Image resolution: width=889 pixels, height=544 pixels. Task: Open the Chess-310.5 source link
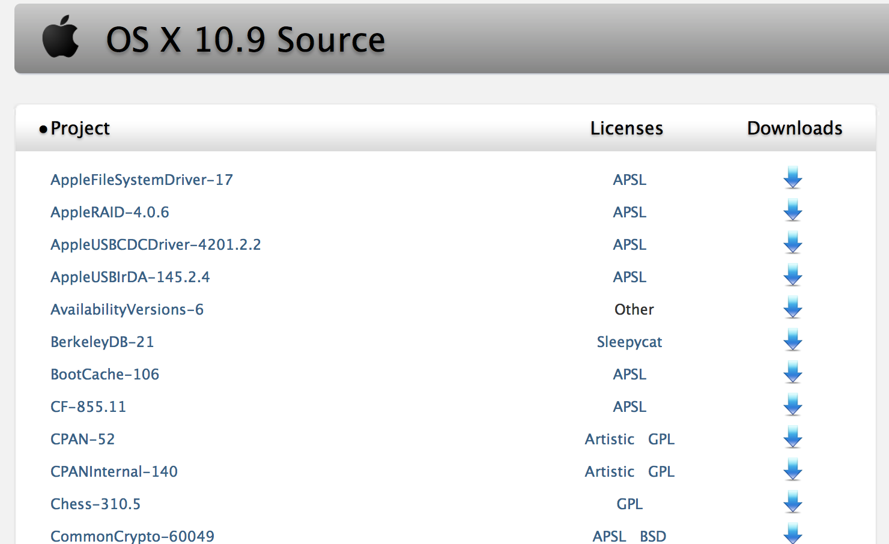[96, 504]
